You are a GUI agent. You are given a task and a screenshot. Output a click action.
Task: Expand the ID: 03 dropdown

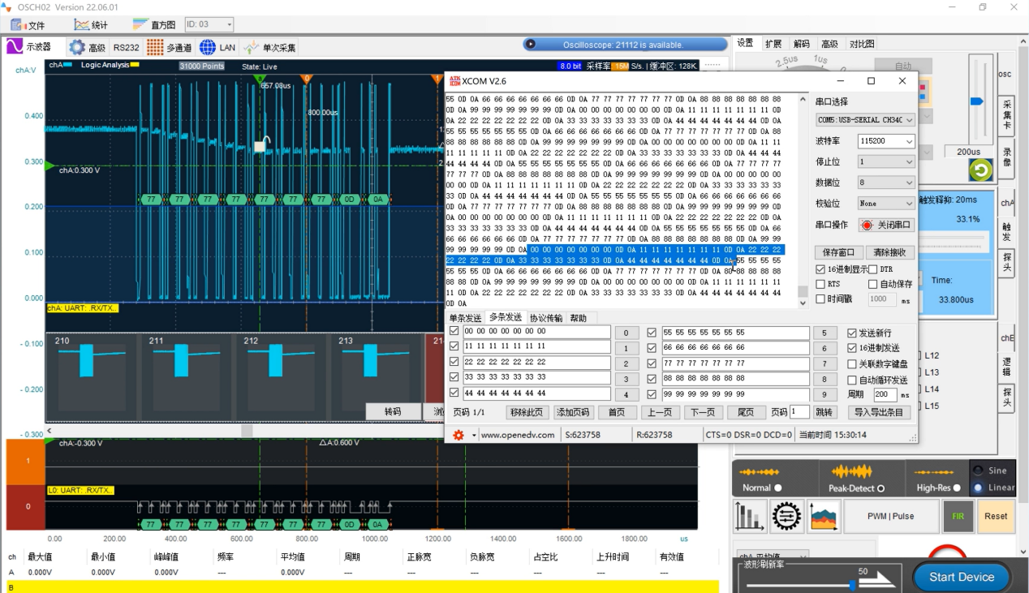pos(209,24)
